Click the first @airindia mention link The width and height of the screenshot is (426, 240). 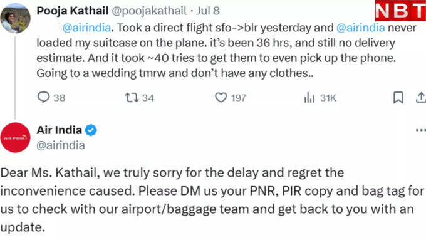(x=86, y=28)
